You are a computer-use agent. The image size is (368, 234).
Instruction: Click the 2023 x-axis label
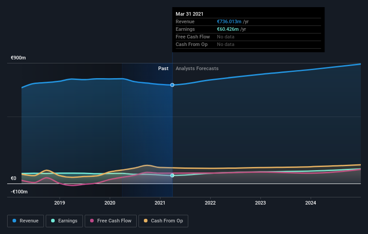tap(260, 203)
